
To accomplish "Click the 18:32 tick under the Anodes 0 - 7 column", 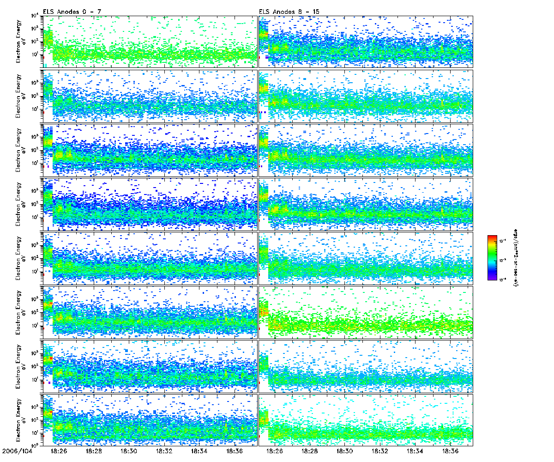I will click(165, 450).
